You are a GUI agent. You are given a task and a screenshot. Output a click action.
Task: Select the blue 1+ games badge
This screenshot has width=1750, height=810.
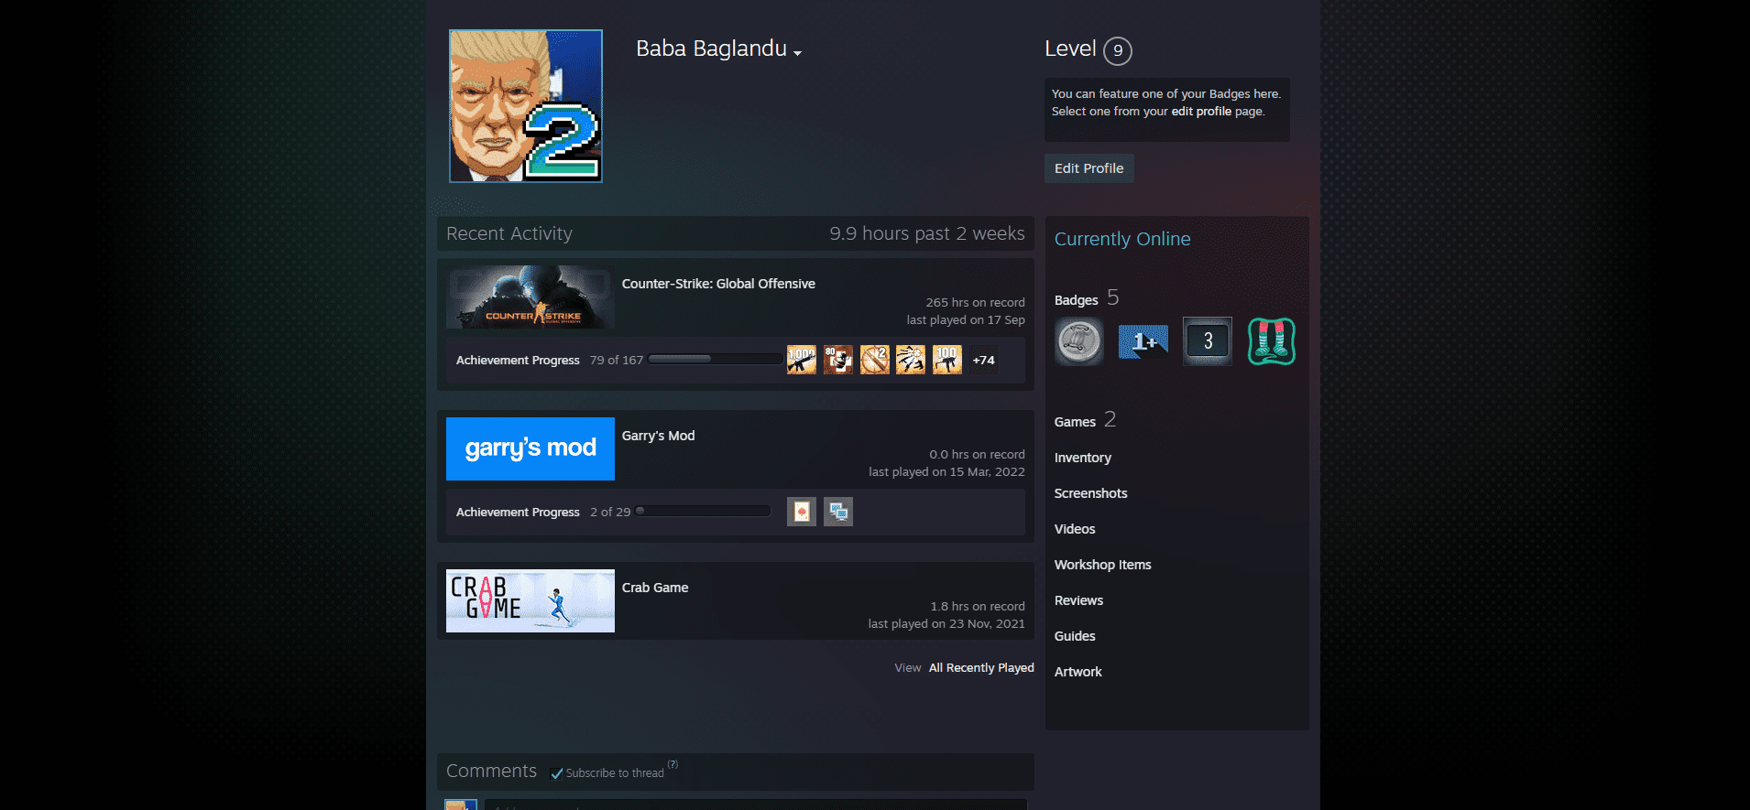pos(1143,341)
